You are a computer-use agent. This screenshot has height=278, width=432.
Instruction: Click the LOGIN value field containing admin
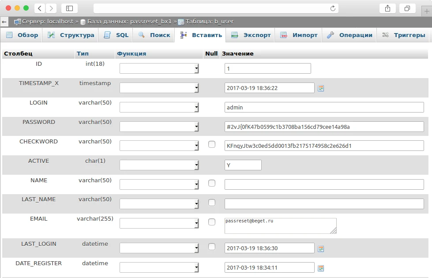[x=324, y=107]
